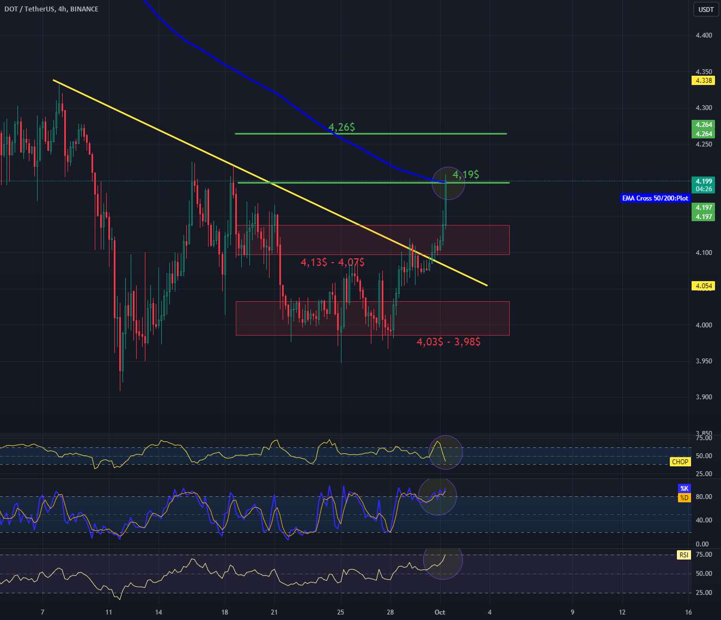Screen dimensions: 721x620
Task: Click the 28 date on time axis
Action: (x=390, y=612)
